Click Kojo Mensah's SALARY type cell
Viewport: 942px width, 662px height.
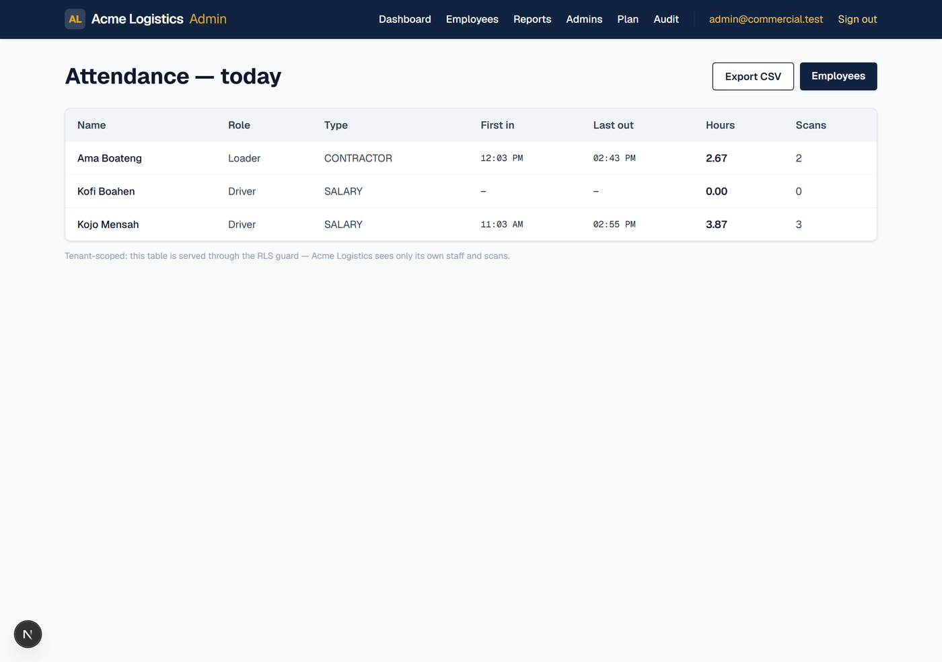click(343, 225)
